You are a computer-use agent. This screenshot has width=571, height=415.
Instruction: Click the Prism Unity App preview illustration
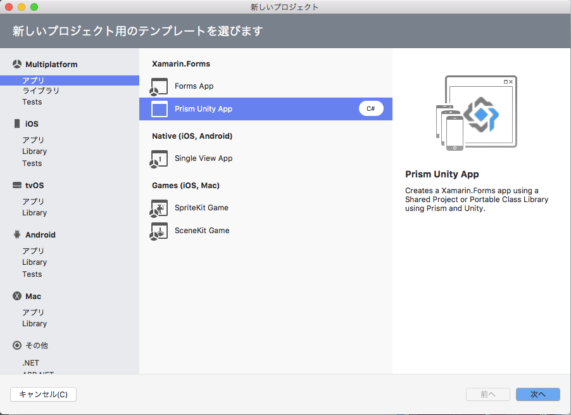click(476, 113)
